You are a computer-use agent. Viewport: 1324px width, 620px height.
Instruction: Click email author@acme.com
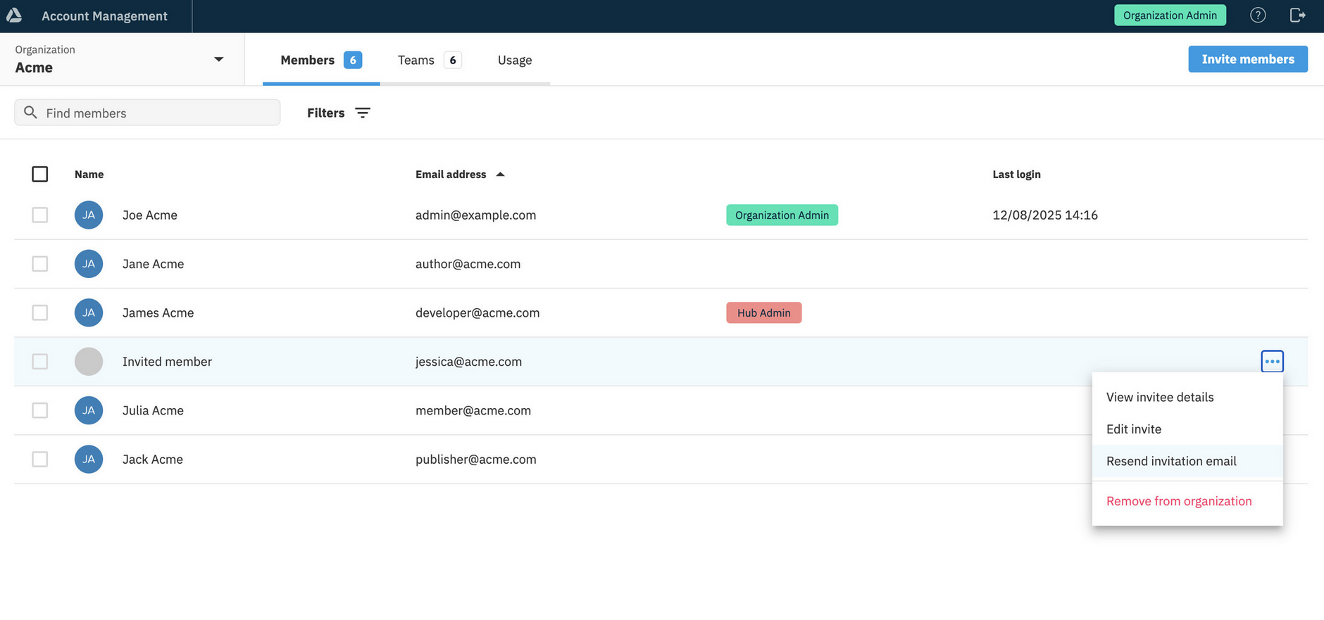click(x=468, y=264)
